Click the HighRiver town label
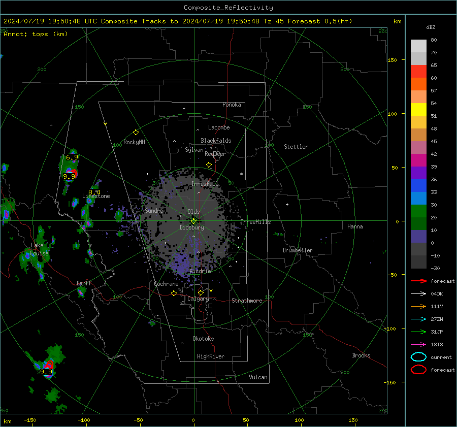The width and height of the screenshot is (457, 427). pyautogui.click(x=210, y=356)
